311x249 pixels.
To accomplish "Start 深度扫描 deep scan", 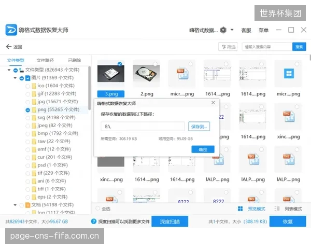I will click(x=170, y=222).
